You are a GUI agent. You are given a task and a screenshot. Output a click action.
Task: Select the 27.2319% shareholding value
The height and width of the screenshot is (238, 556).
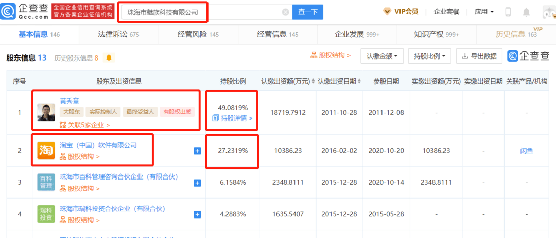point(233,151)
